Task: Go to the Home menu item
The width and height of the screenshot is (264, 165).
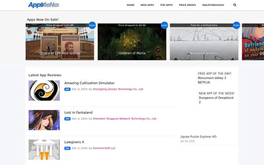Action: coord(131,5)
